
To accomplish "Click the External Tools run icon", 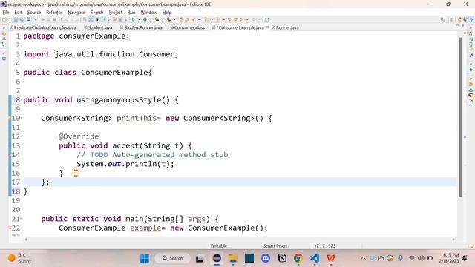I will (168, 19).
